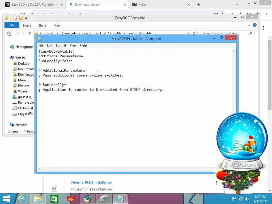Open File Explorer from the taskbar
272x204 pixels.
tap(38, 199)
